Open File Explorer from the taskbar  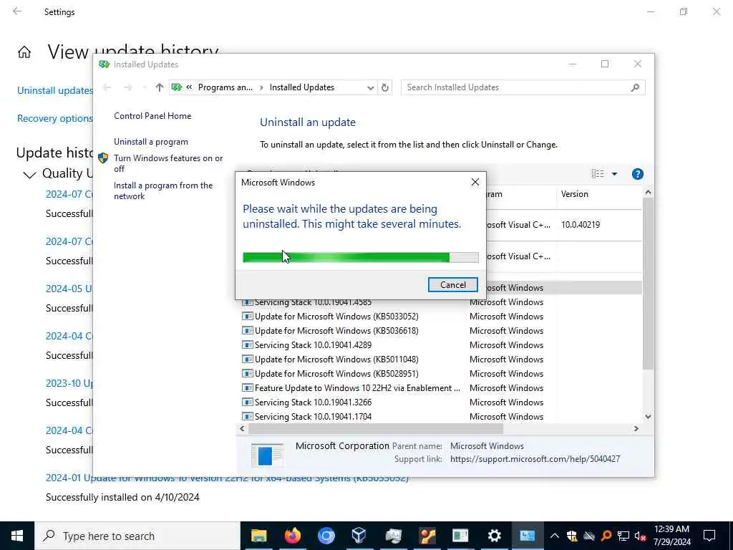tap(258, 536)
